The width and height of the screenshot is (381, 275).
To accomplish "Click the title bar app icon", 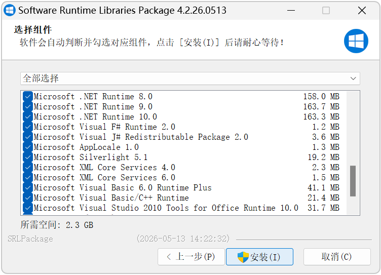I will 10,11.
